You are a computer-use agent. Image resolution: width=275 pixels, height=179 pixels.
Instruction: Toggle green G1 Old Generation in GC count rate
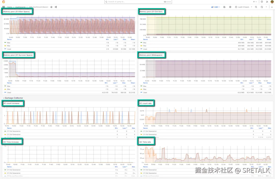pos(150,131)
